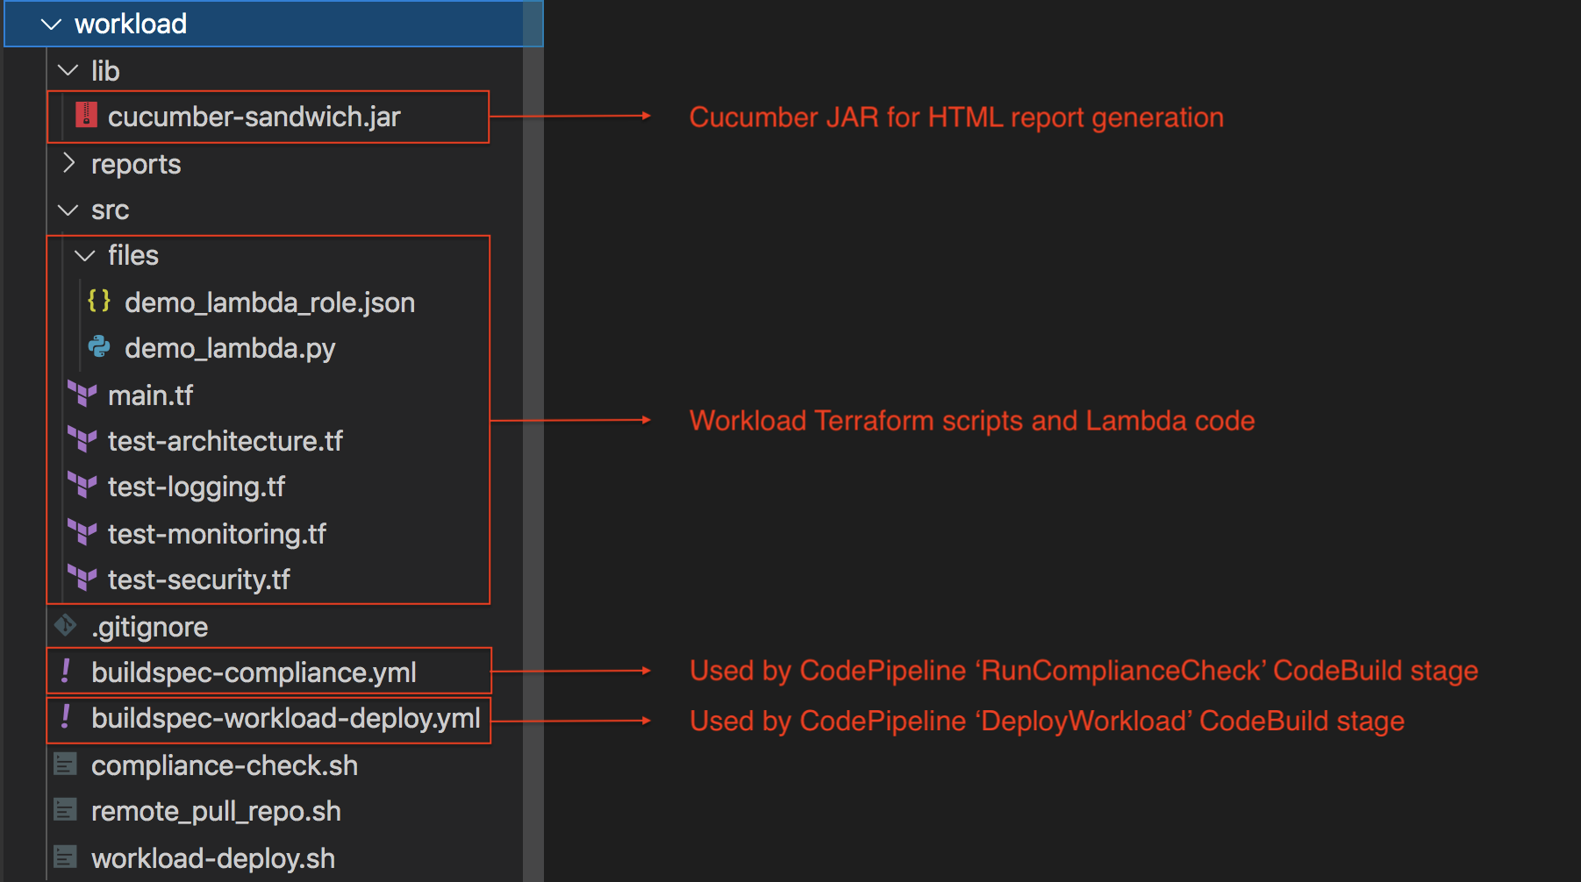
Task: Select the Terraform icon next to main.tf
Action: (82, 395)
